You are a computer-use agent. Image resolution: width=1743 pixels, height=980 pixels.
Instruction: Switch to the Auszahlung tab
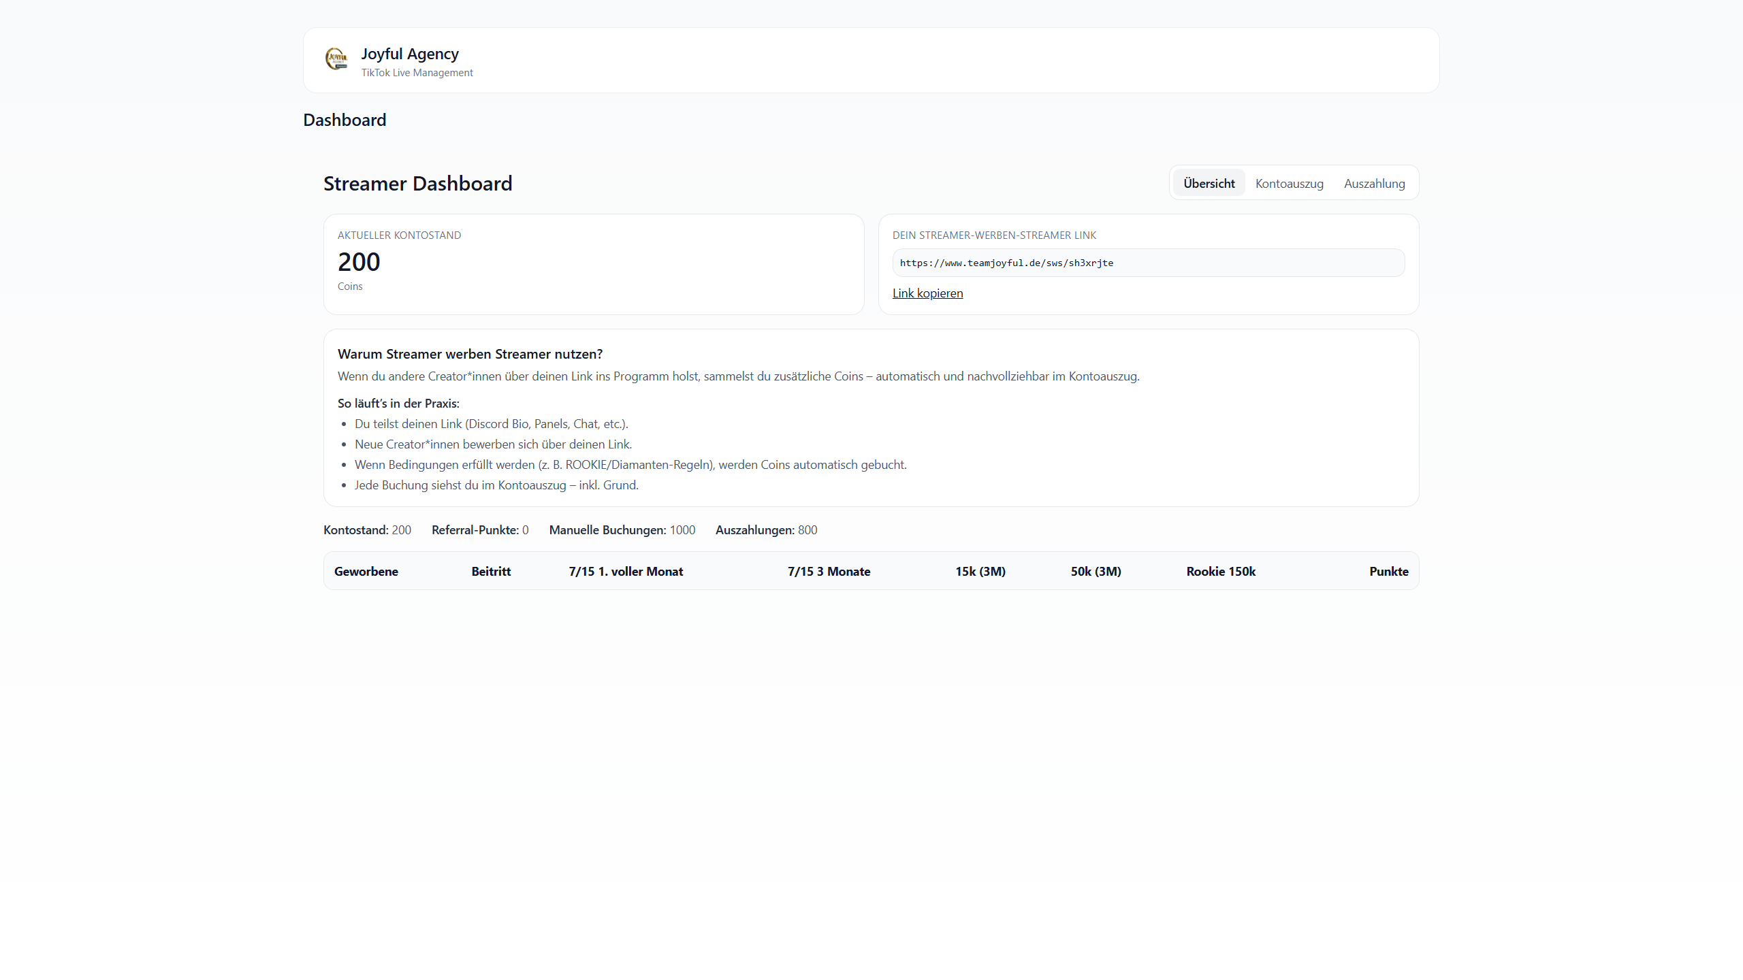[1374, 183]
